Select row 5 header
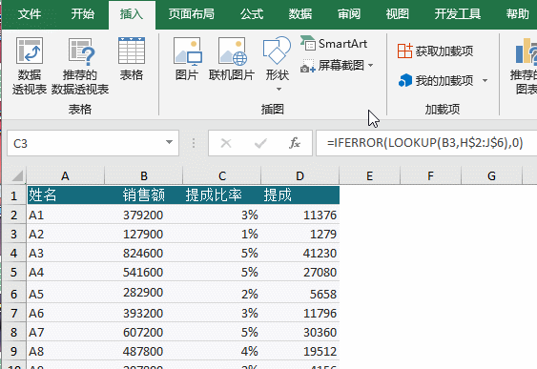Viewport: 537px width, 369px height. tap(13, 272)
